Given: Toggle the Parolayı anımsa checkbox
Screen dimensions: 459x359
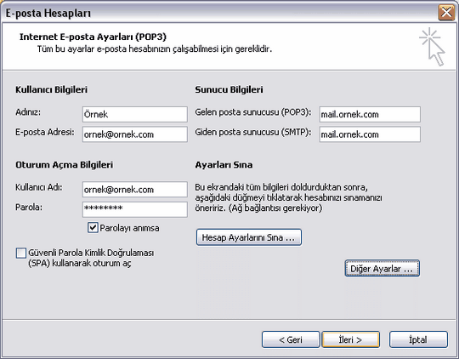Looking at the screenshot, I should tap(93, 227).
